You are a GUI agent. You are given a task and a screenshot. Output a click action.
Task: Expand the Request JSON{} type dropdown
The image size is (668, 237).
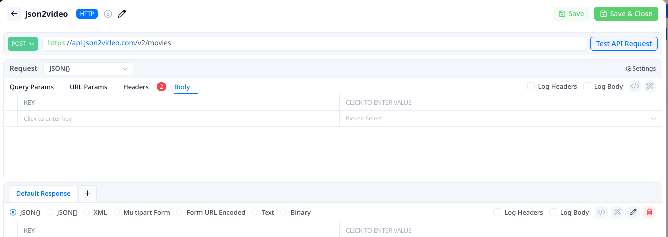[x=88, y=69]
